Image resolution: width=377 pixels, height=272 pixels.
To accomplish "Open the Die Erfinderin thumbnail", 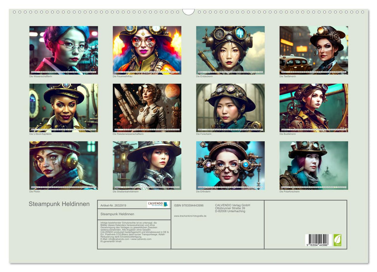I will tap(230, 166).
